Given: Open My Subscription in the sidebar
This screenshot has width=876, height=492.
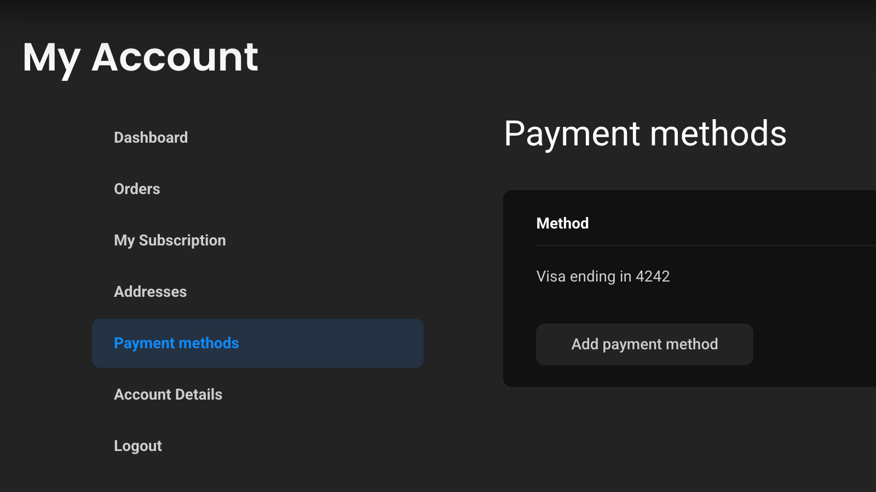Looking at the screenshot, I should coord(170,240).
